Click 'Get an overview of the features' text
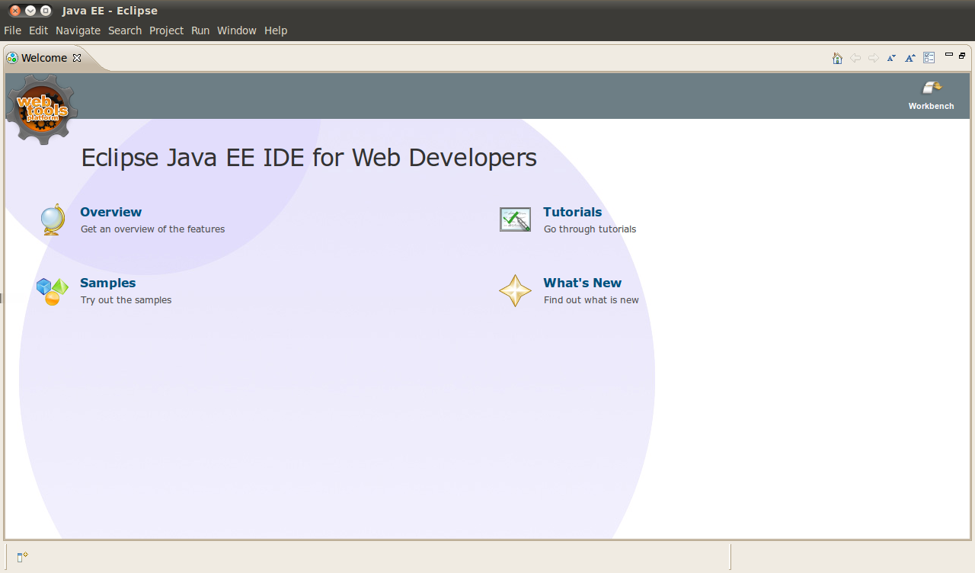 coord(152,229)
